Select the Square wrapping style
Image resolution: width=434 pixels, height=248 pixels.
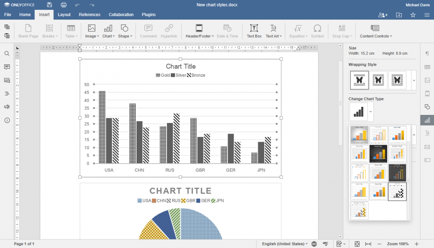click(378, 80)
